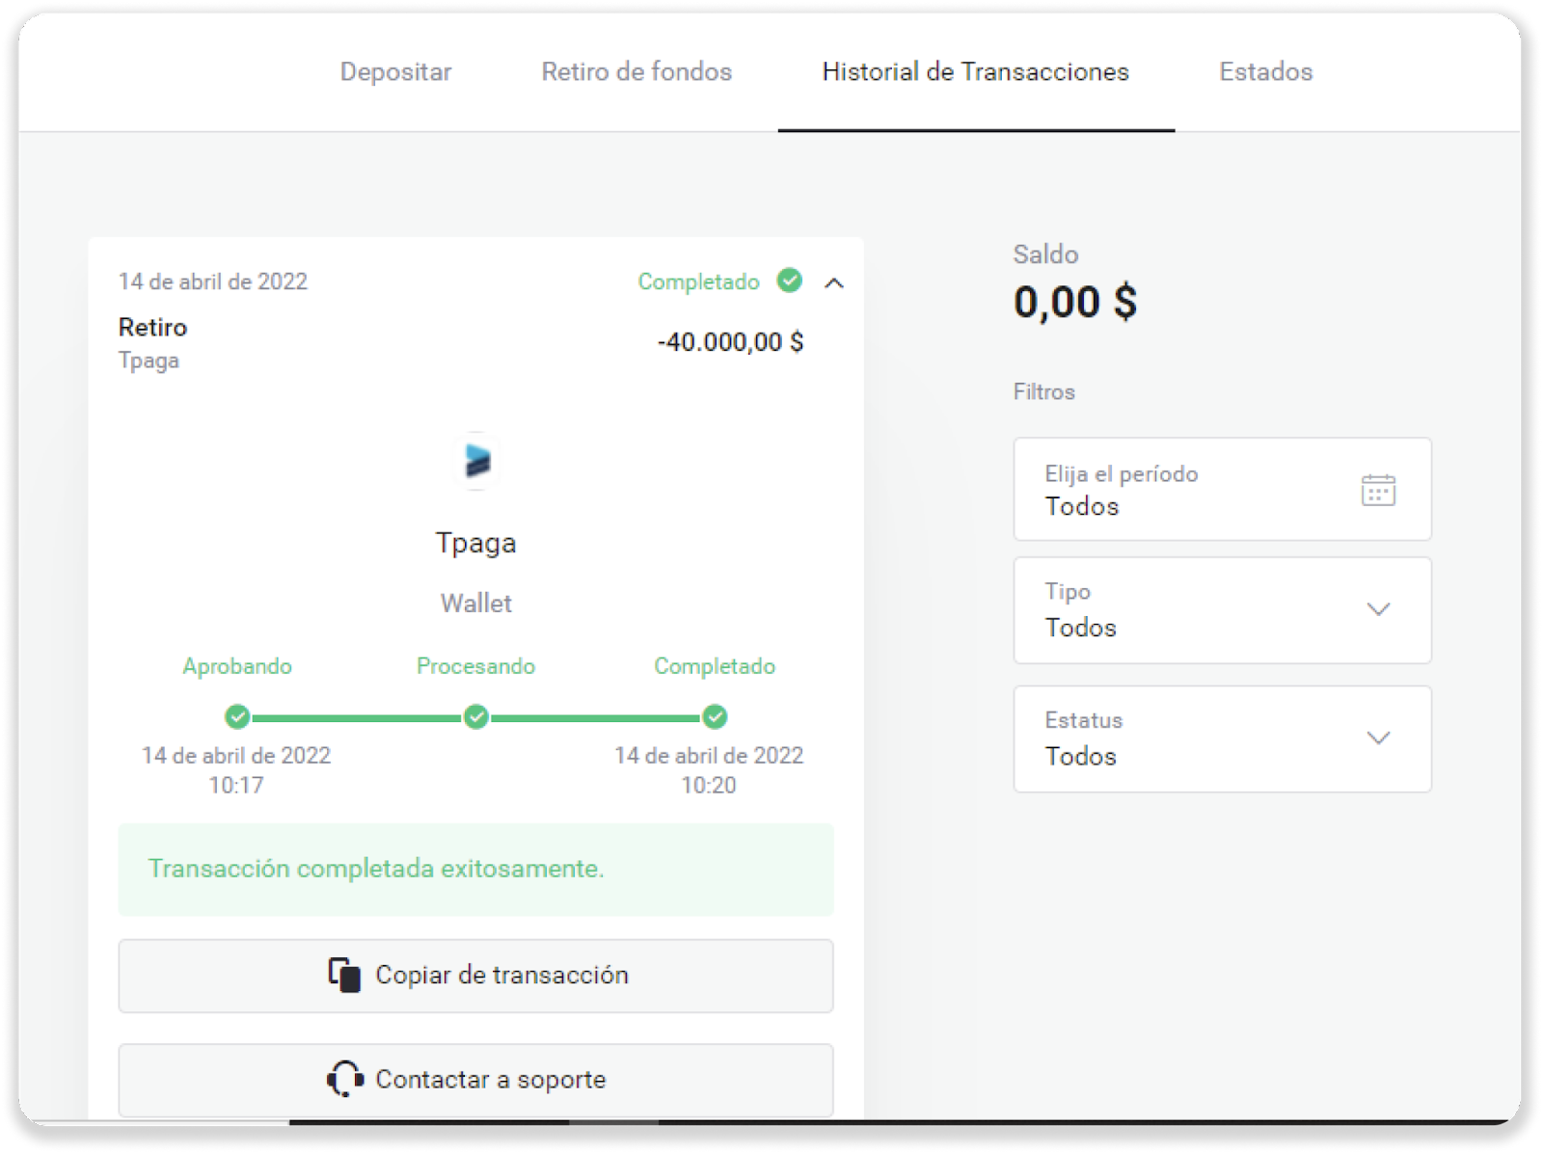Collapse the transaction details chevron
Viewport: 1543px width, 1153px height.
(x=834, y=282)
